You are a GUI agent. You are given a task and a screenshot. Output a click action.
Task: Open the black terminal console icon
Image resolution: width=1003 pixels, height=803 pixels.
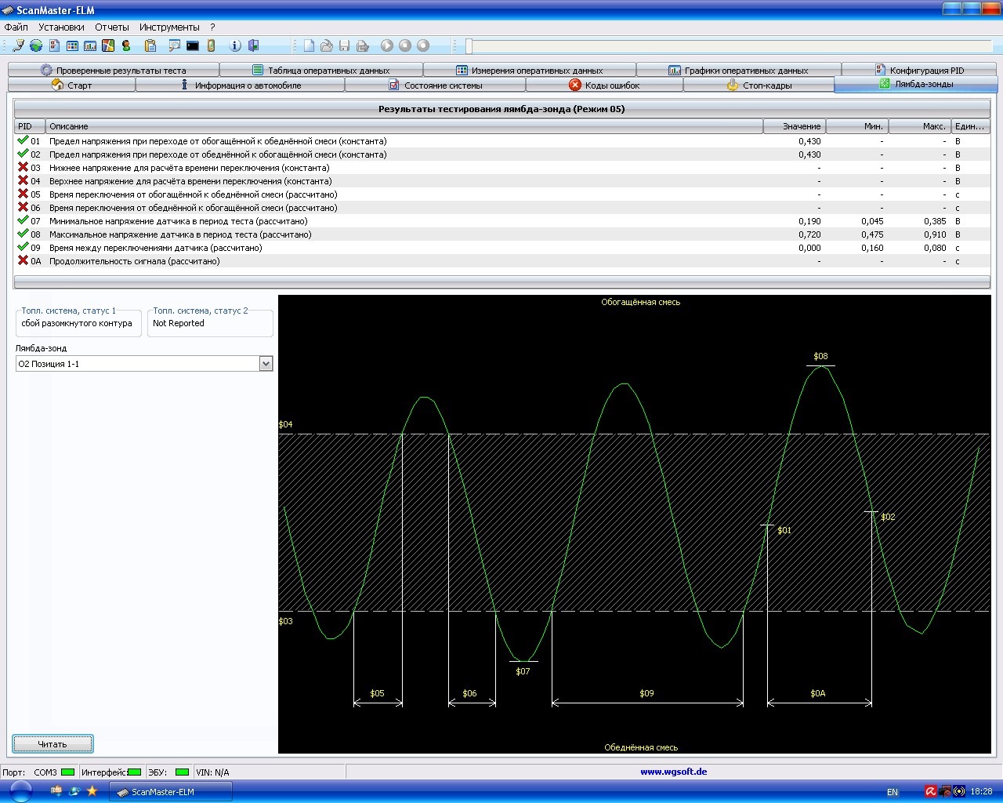coord(192,46)
